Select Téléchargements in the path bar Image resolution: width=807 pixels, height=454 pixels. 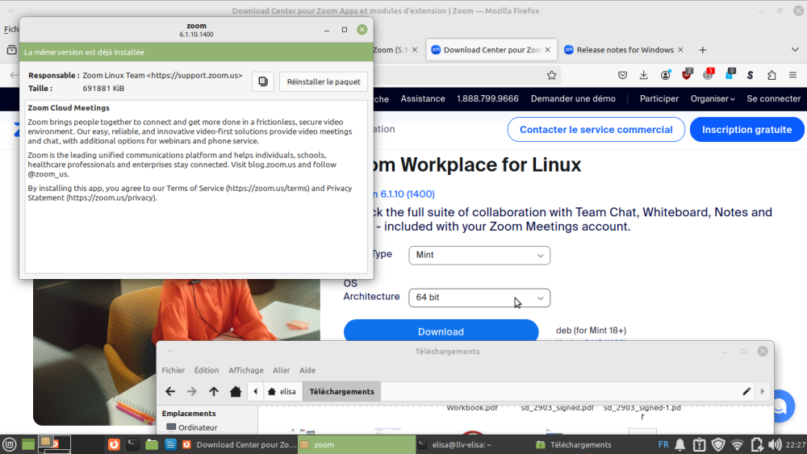(341, 391)
